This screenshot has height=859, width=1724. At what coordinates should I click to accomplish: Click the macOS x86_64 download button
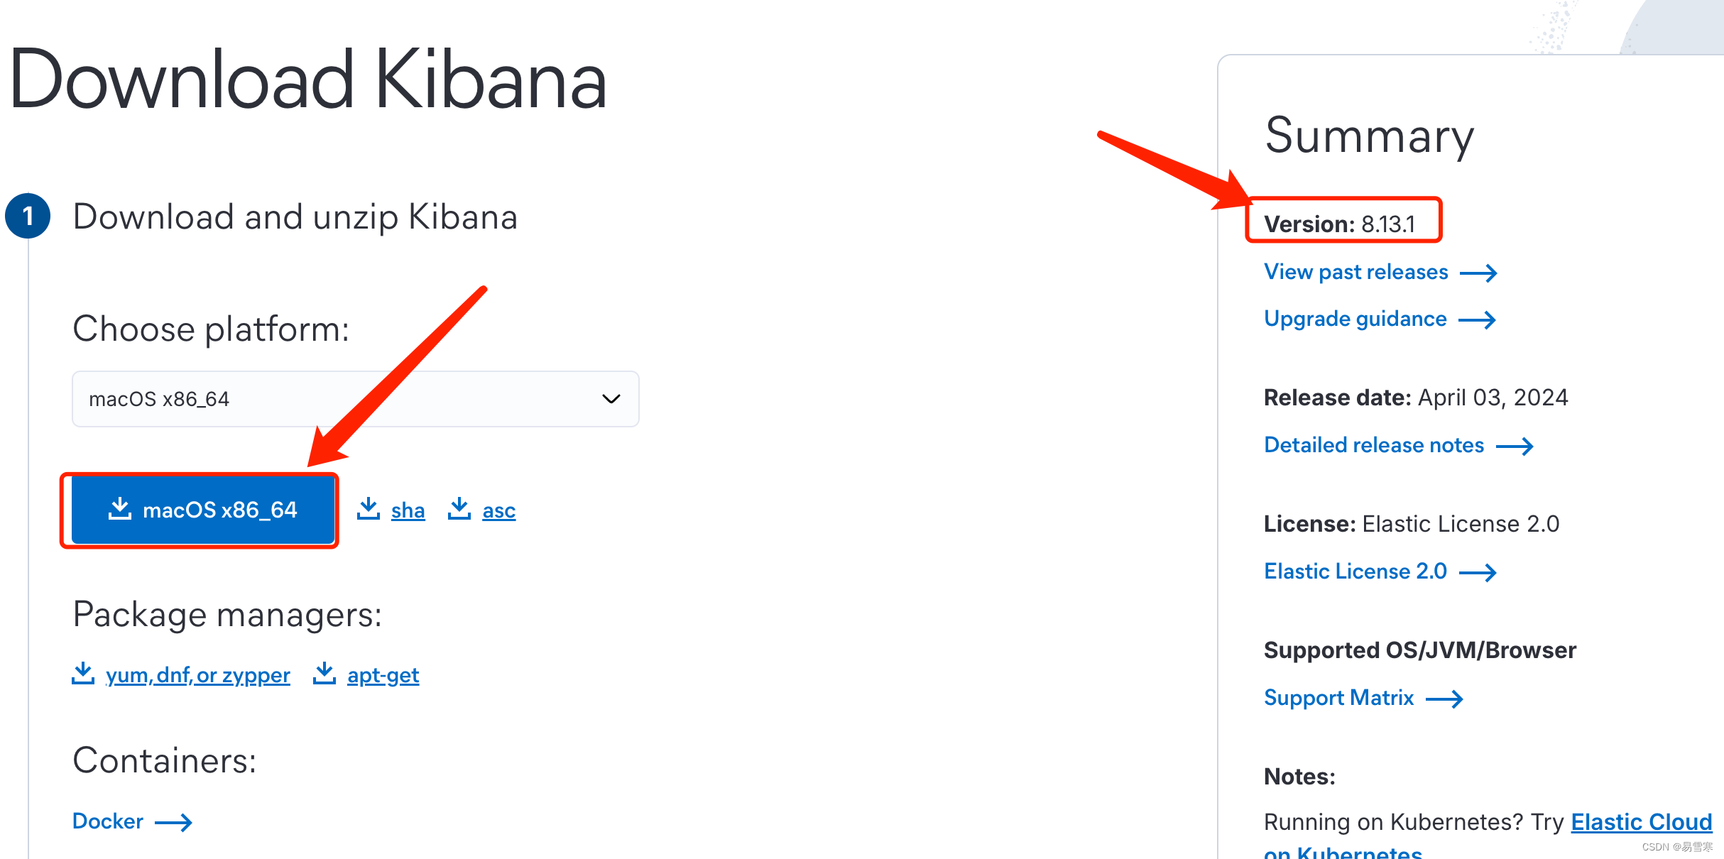(200, 510)
